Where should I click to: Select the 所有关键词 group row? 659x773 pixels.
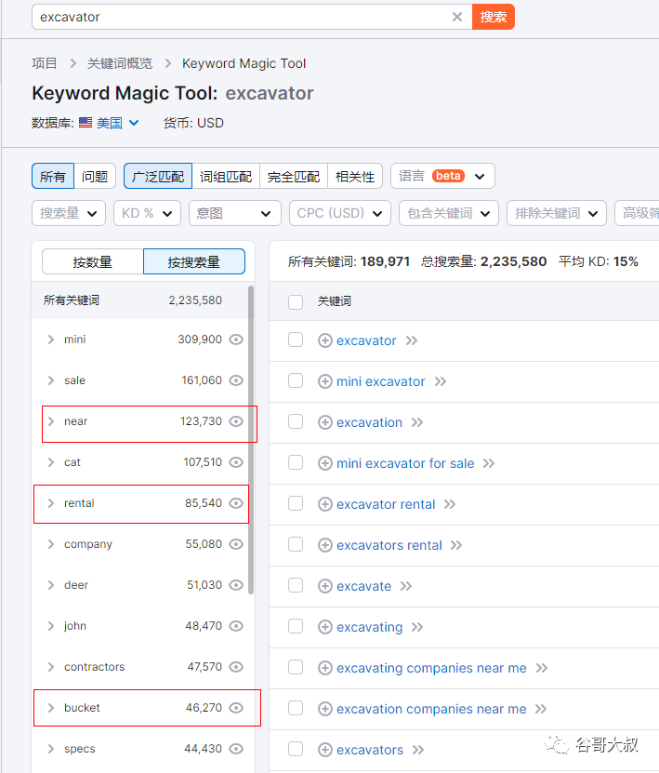[x=139, y=300]
